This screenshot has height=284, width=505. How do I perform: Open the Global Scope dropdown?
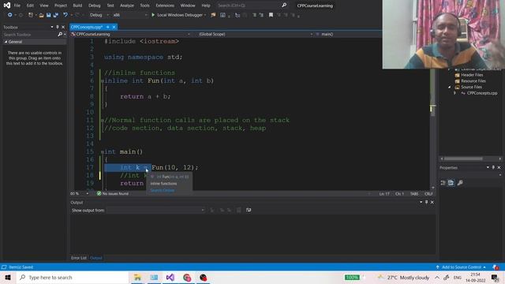point(255,34)
